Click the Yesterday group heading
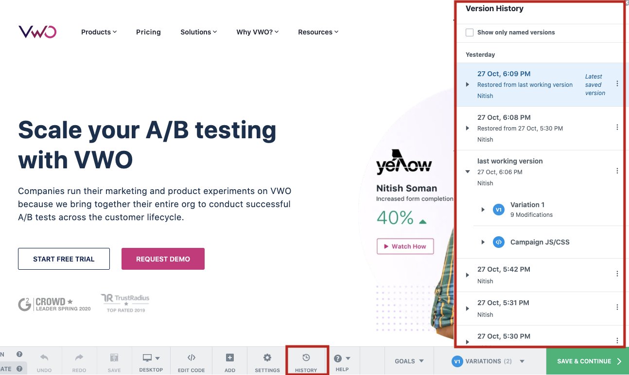 pyautogui.click(x=480, y=55)
